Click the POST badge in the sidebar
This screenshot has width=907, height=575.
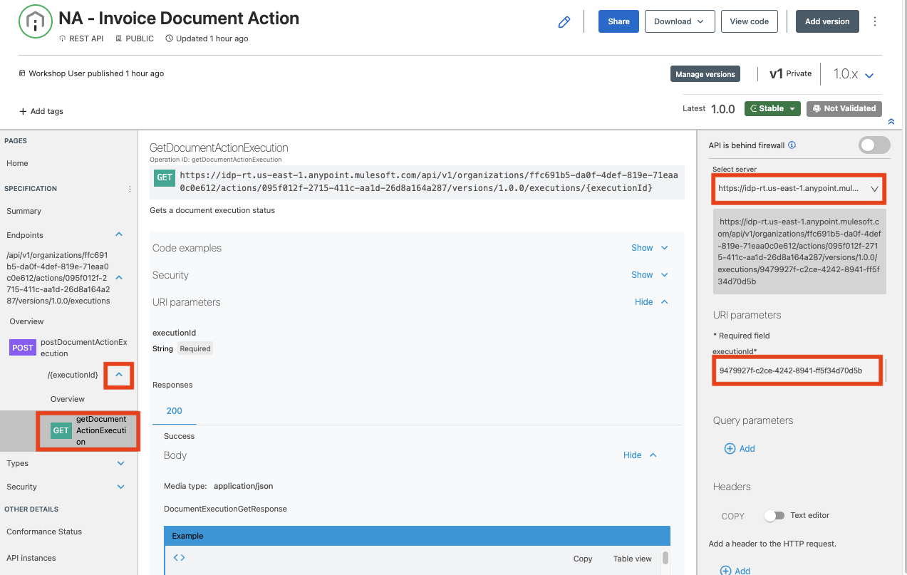tap(23, 348)
